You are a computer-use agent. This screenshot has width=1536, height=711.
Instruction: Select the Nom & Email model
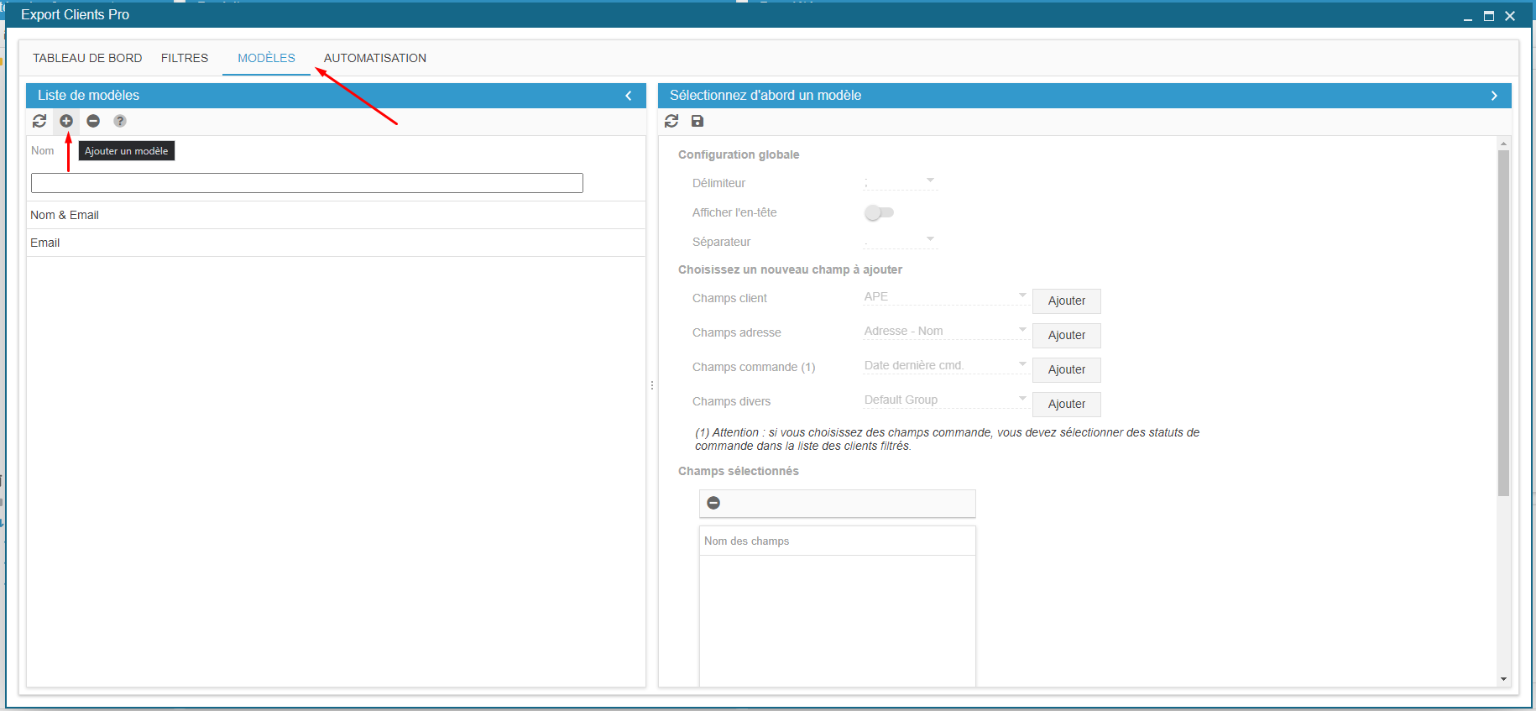coord(65,215)
